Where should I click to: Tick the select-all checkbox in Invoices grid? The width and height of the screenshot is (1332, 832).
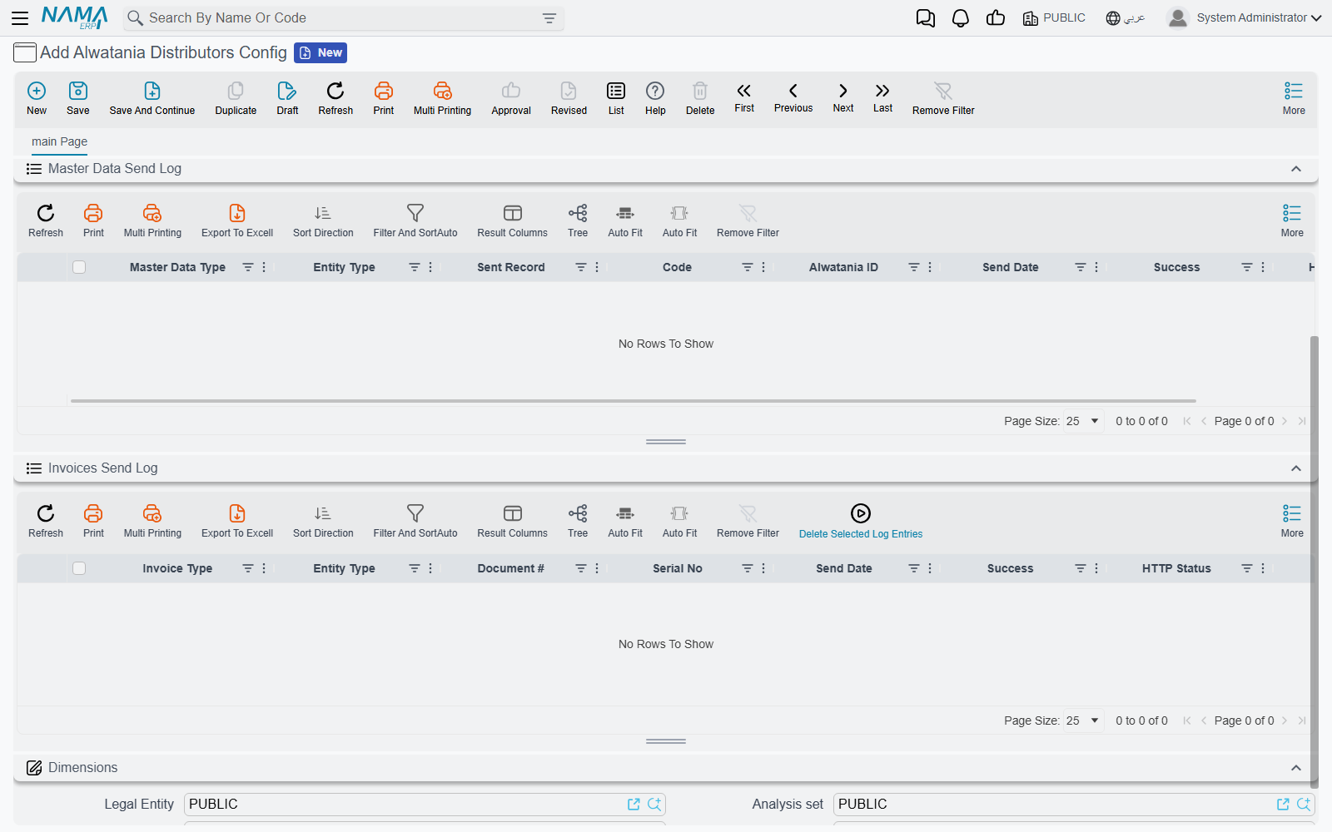pyautogui.click(x=79, y=568)
